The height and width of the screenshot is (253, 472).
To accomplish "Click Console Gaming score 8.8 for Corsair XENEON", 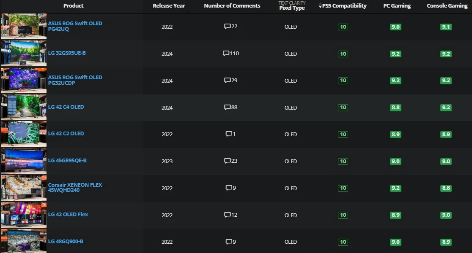I will [446, 188].
